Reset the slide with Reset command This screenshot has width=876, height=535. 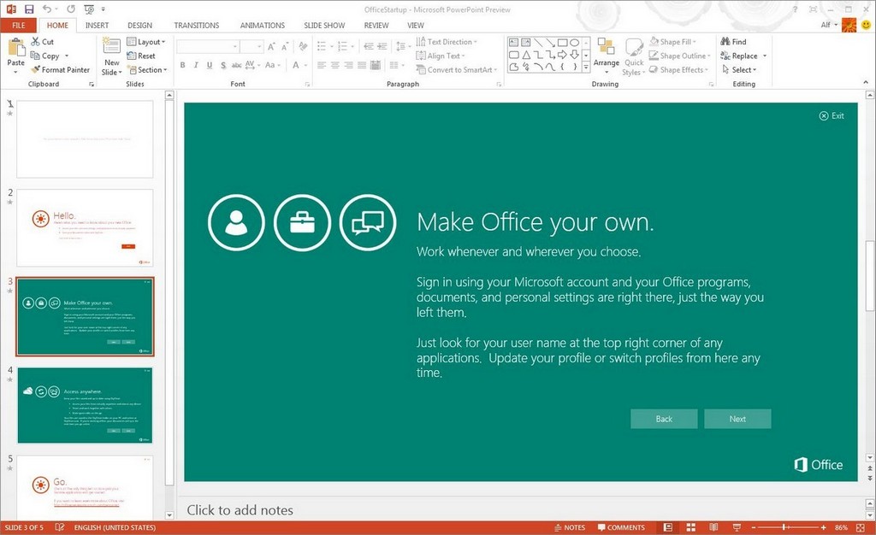point(141,56)
